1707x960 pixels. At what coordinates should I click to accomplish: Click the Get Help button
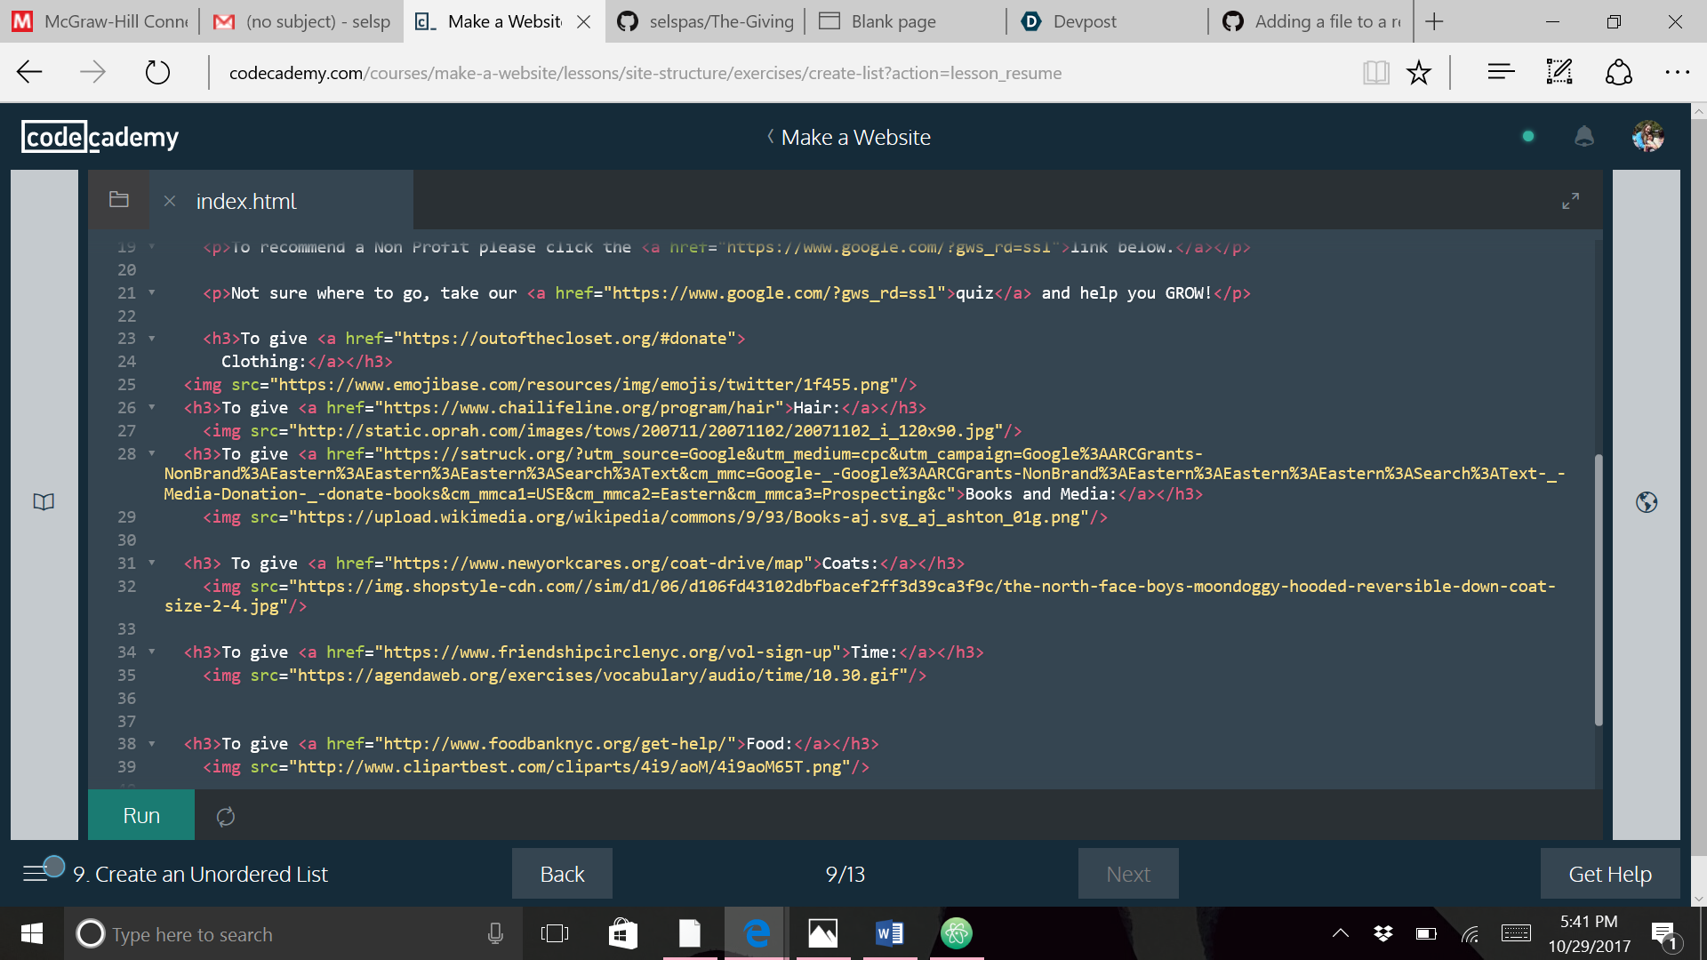tap(1609, 874)
